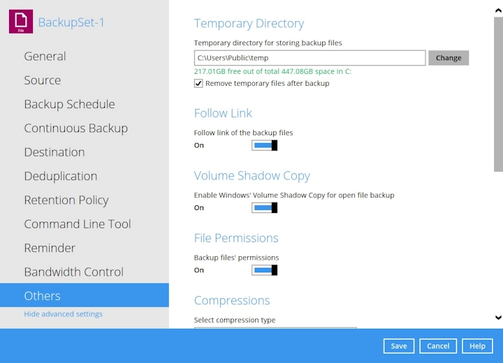This screenshot has width=503, height=363.
Task: Click the BackupSet-1 file icon
Action: pyautogui.click(x=20, y=22)
